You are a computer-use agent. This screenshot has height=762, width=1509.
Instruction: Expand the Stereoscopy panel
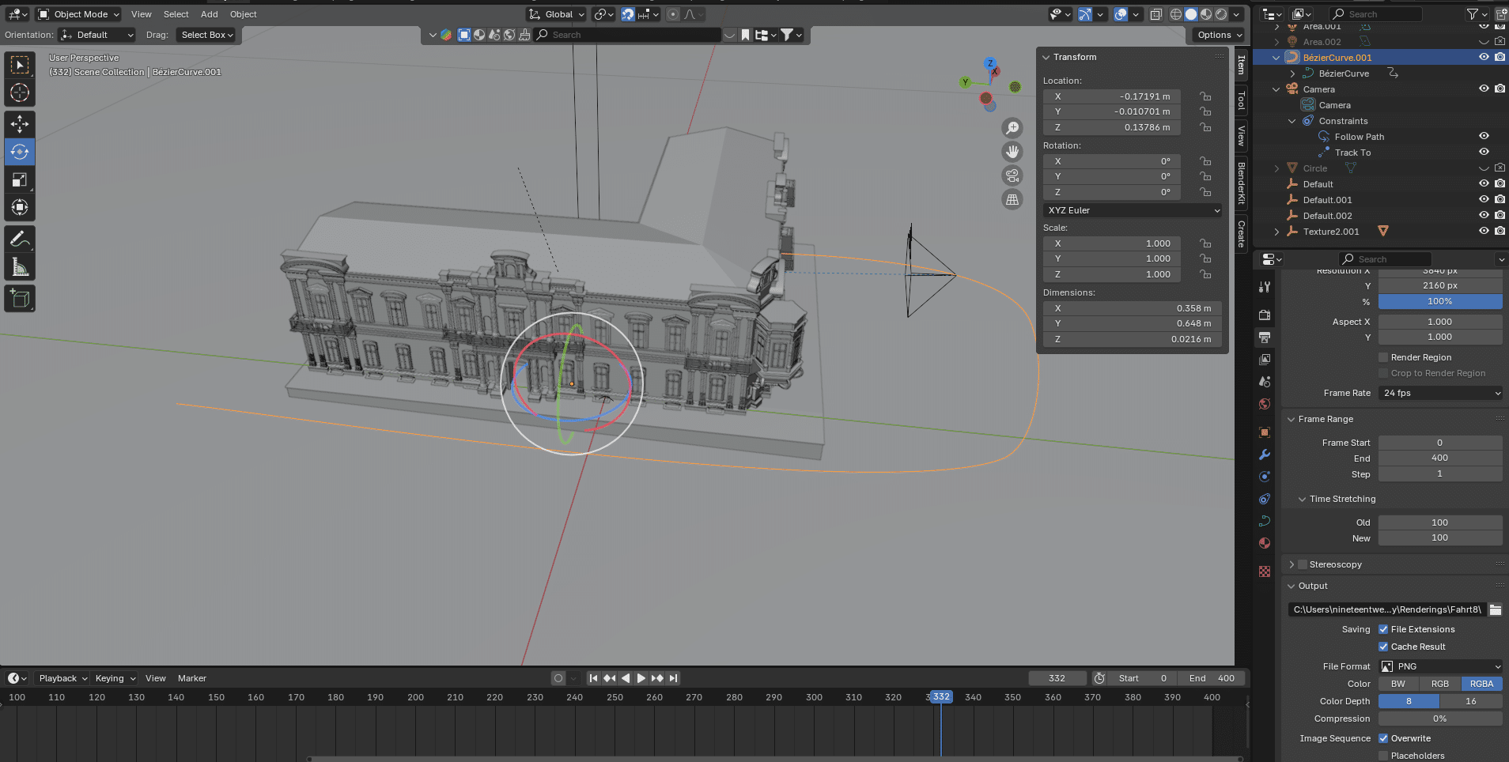[1292, 564]
